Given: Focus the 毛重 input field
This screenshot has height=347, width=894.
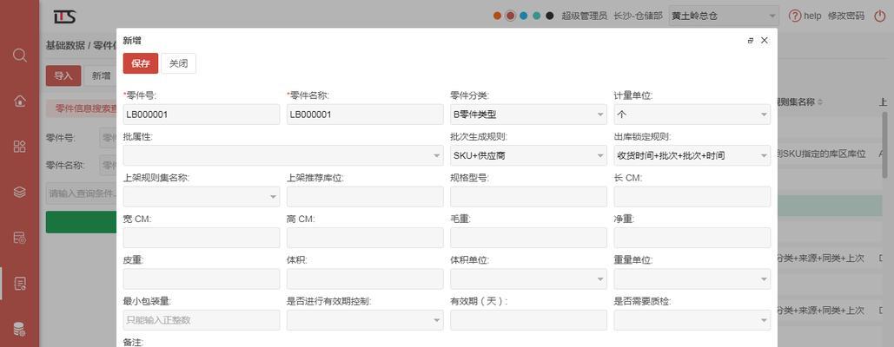Looking at the screenshot, I should tap(528, 238).
